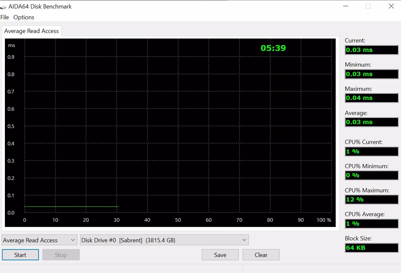Image resolution: width=401 pixels, height=273 pixels.
Task: Select the Average Read Access tab
Action: coord(31,31)
